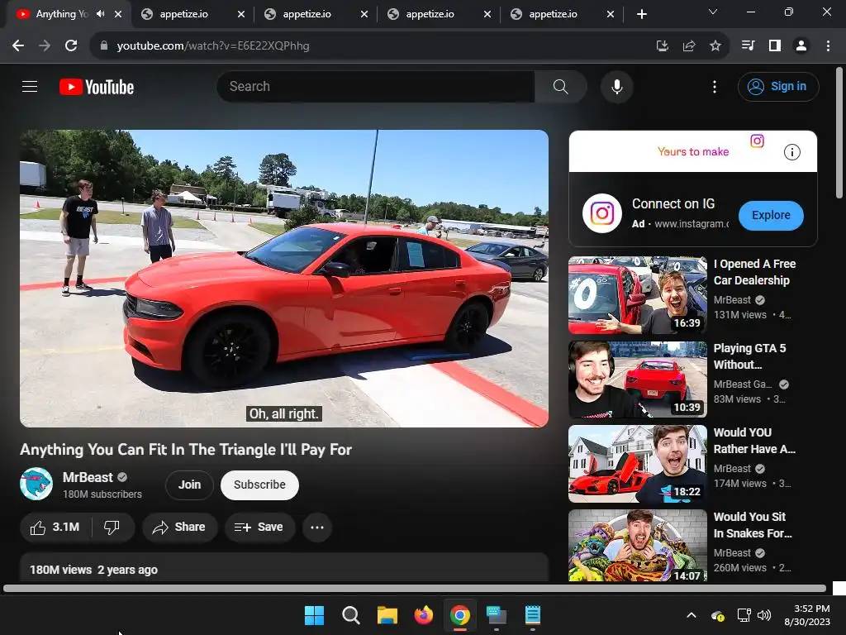Open Notepad app from taskbar

[533, 615]
